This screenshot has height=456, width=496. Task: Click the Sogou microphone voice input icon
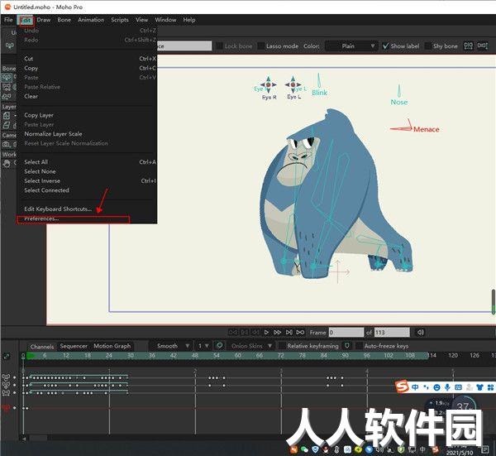[x=447, y=387]
